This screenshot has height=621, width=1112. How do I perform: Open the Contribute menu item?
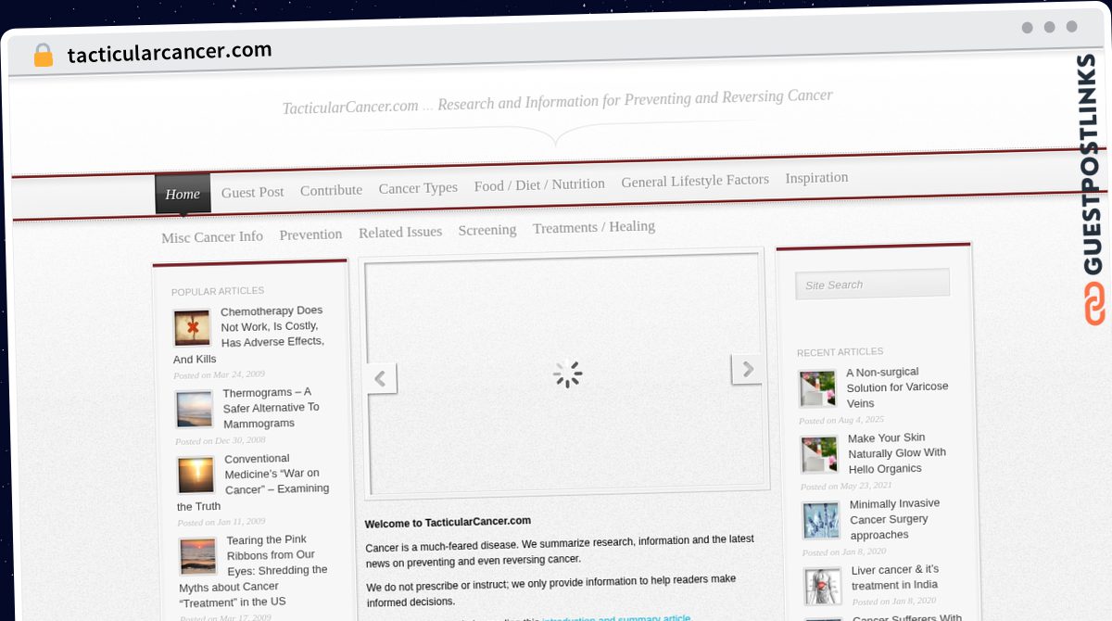[331, 190]
